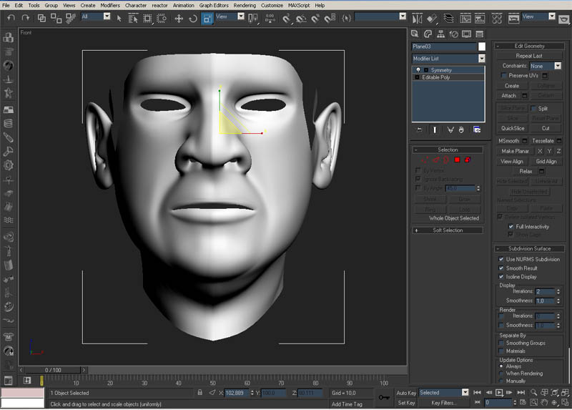Open the Modifiers menu
This screenshot has height=410, width=572.
coord(110,5)
